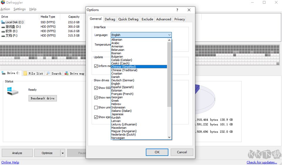Click the Drive map tab icon
Viewport: 282px width, 165px height.
click(x=67, y=73)
